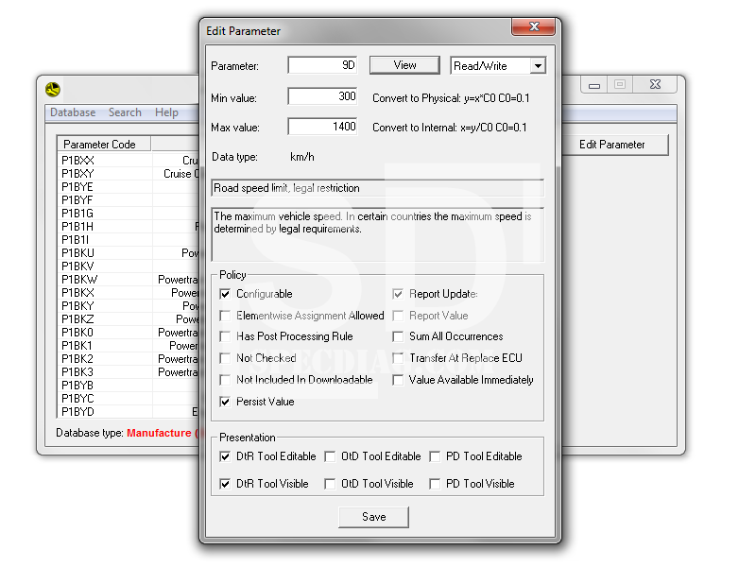Toggle the Configurable checkbox
The height and width of the screenshot is (567, 756).
(225, 294)
